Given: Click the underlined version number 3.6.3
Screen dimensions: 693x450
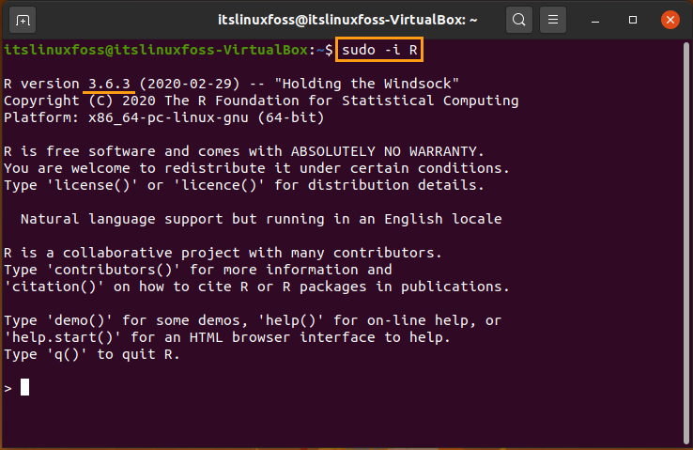Looking at the screenshot, I should point(109,84).
